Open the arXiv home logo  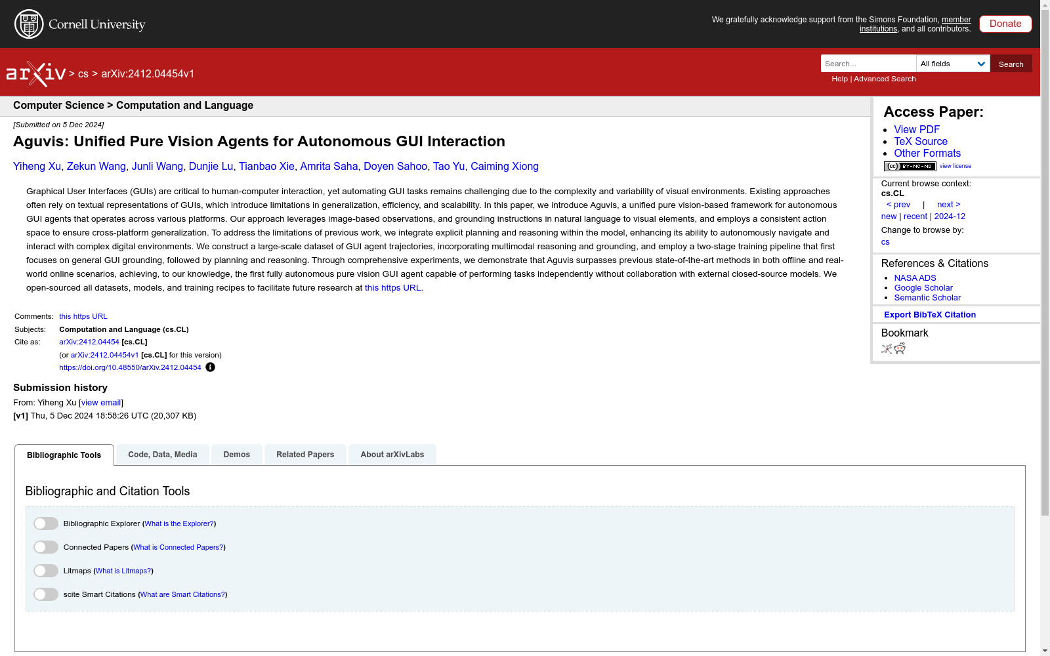tap(36, 74)
